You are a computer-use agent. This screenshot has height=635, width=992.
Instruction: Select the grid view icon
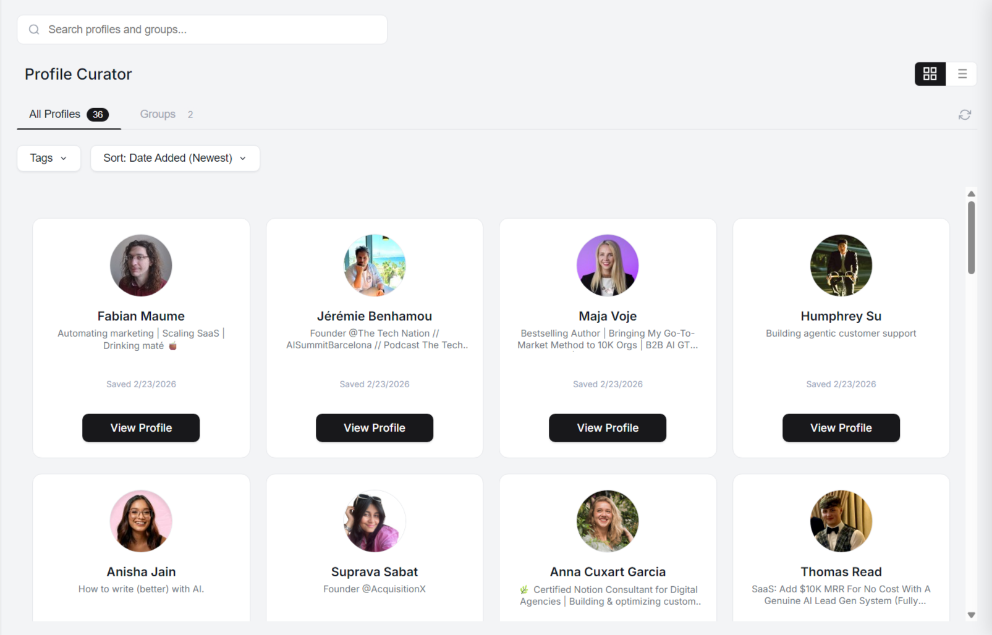coord(930,74)
